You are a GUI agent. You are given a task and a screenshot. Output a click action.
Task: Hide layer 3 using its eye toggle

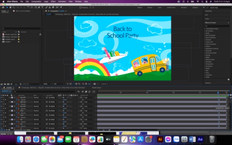tap(2, 106)
